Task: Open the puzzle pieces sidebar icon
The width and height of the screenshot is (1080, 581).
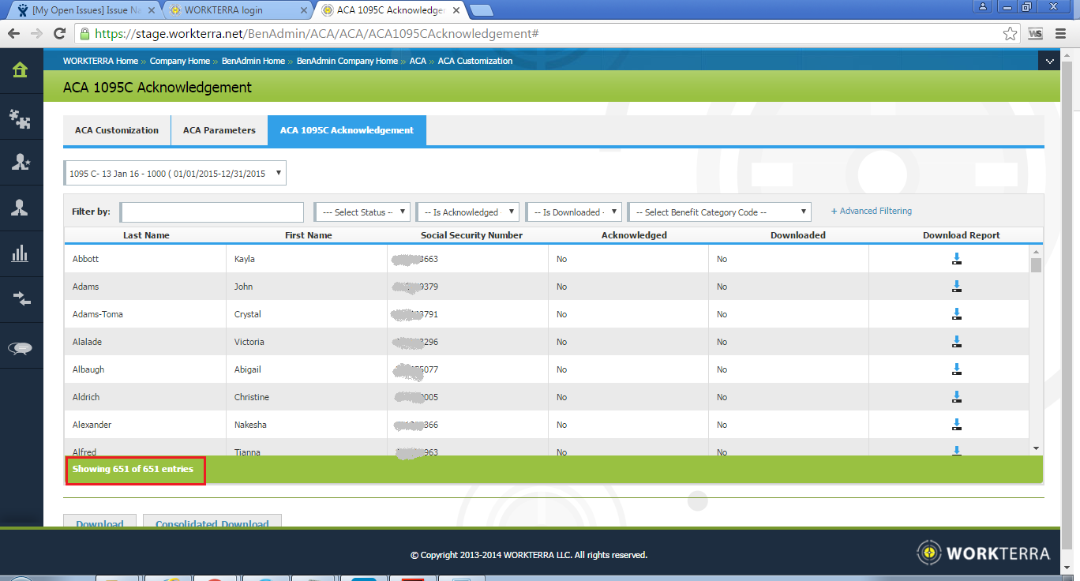Action: [x=21, y=117]
